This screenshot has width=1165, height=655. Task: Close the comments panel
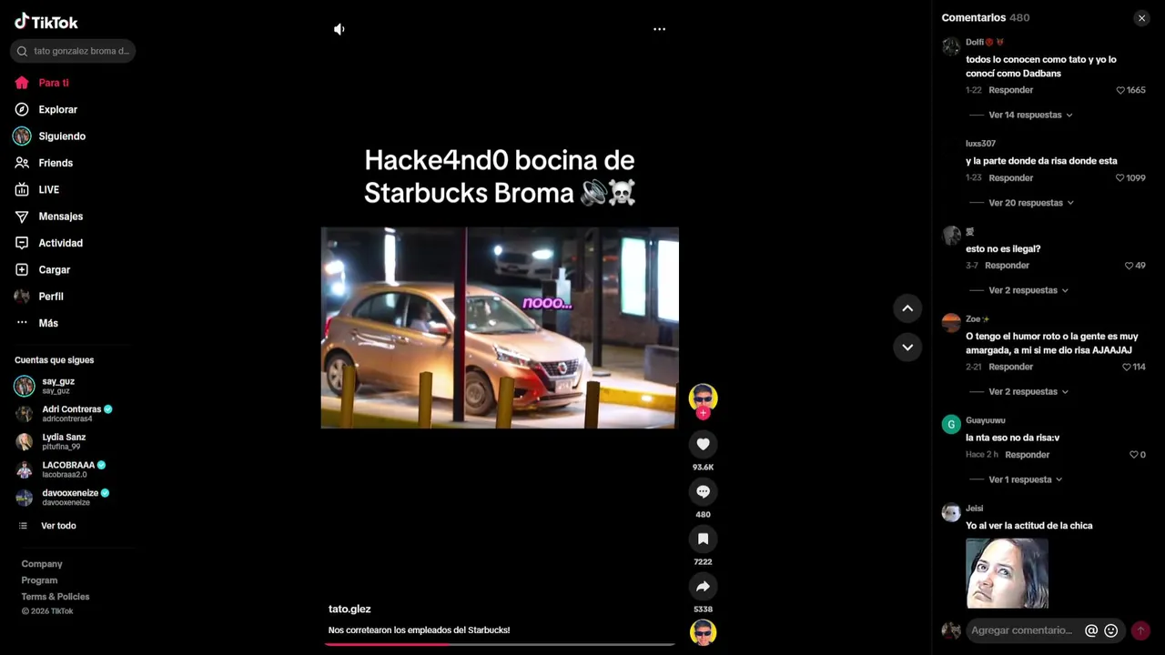tap(1141, 18)
